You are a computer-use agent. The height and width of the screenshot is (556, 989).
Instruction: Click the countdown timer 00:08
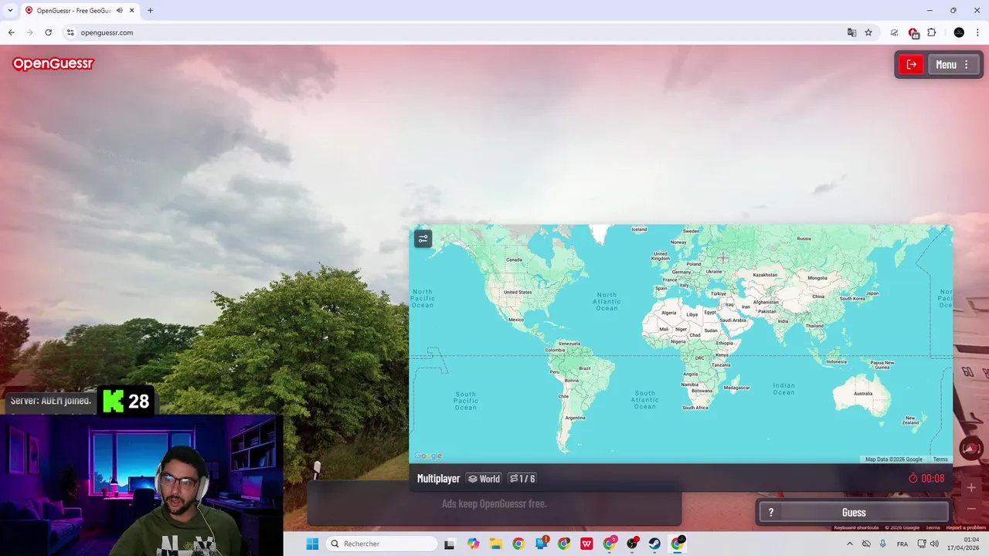926,479
